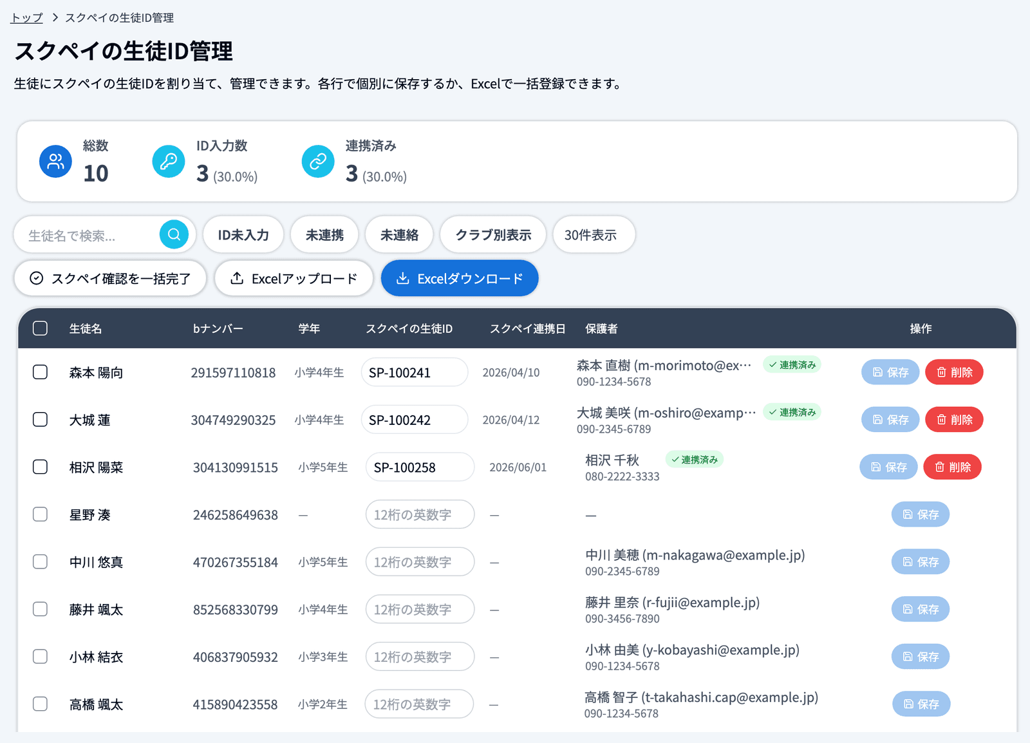Select the checkbox for 高橋 颯太
This screenshot has height=743, width=1030.
coord(40,704)
